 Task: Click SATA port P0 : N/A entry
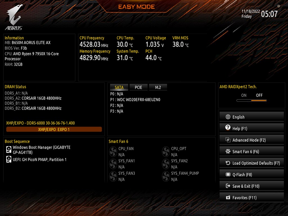point(117,94)
